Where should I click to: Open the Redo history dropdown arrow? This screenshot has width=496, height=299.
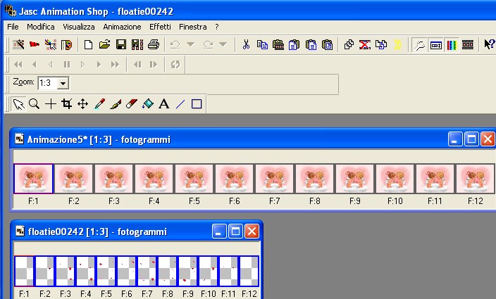coord(223,44)
